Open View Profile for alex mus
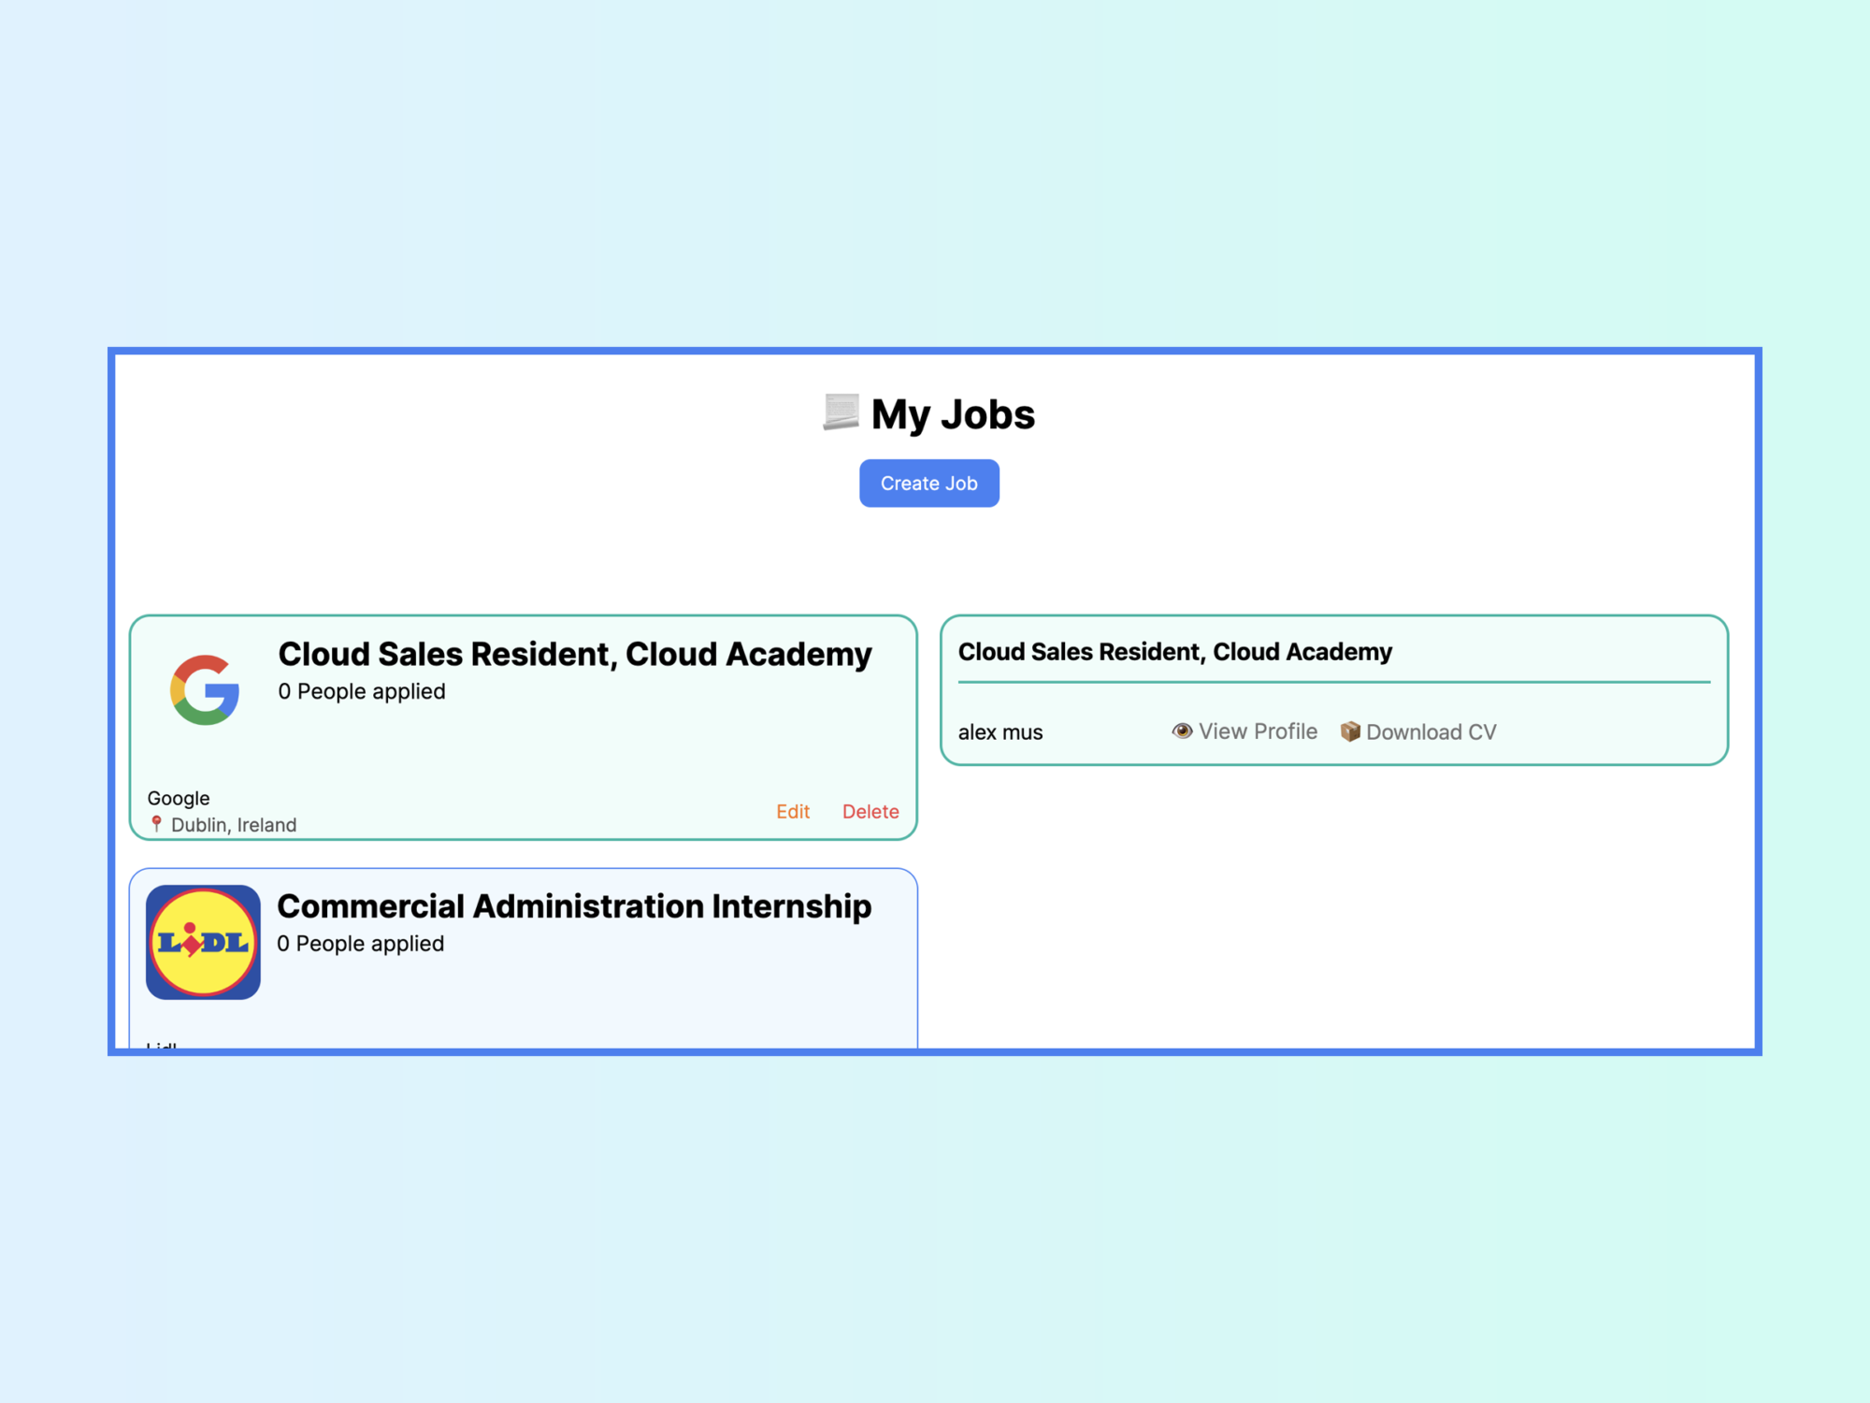Viewport: 1870px width, 1403px height. (1257, 731)
